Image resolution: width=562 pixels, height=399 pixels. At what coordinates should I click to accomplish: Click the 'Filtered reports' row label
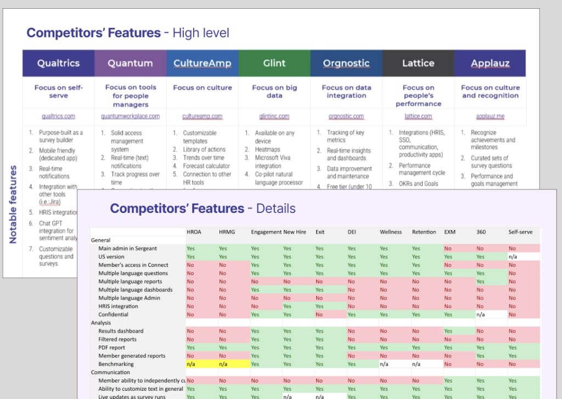coord(117,339)
